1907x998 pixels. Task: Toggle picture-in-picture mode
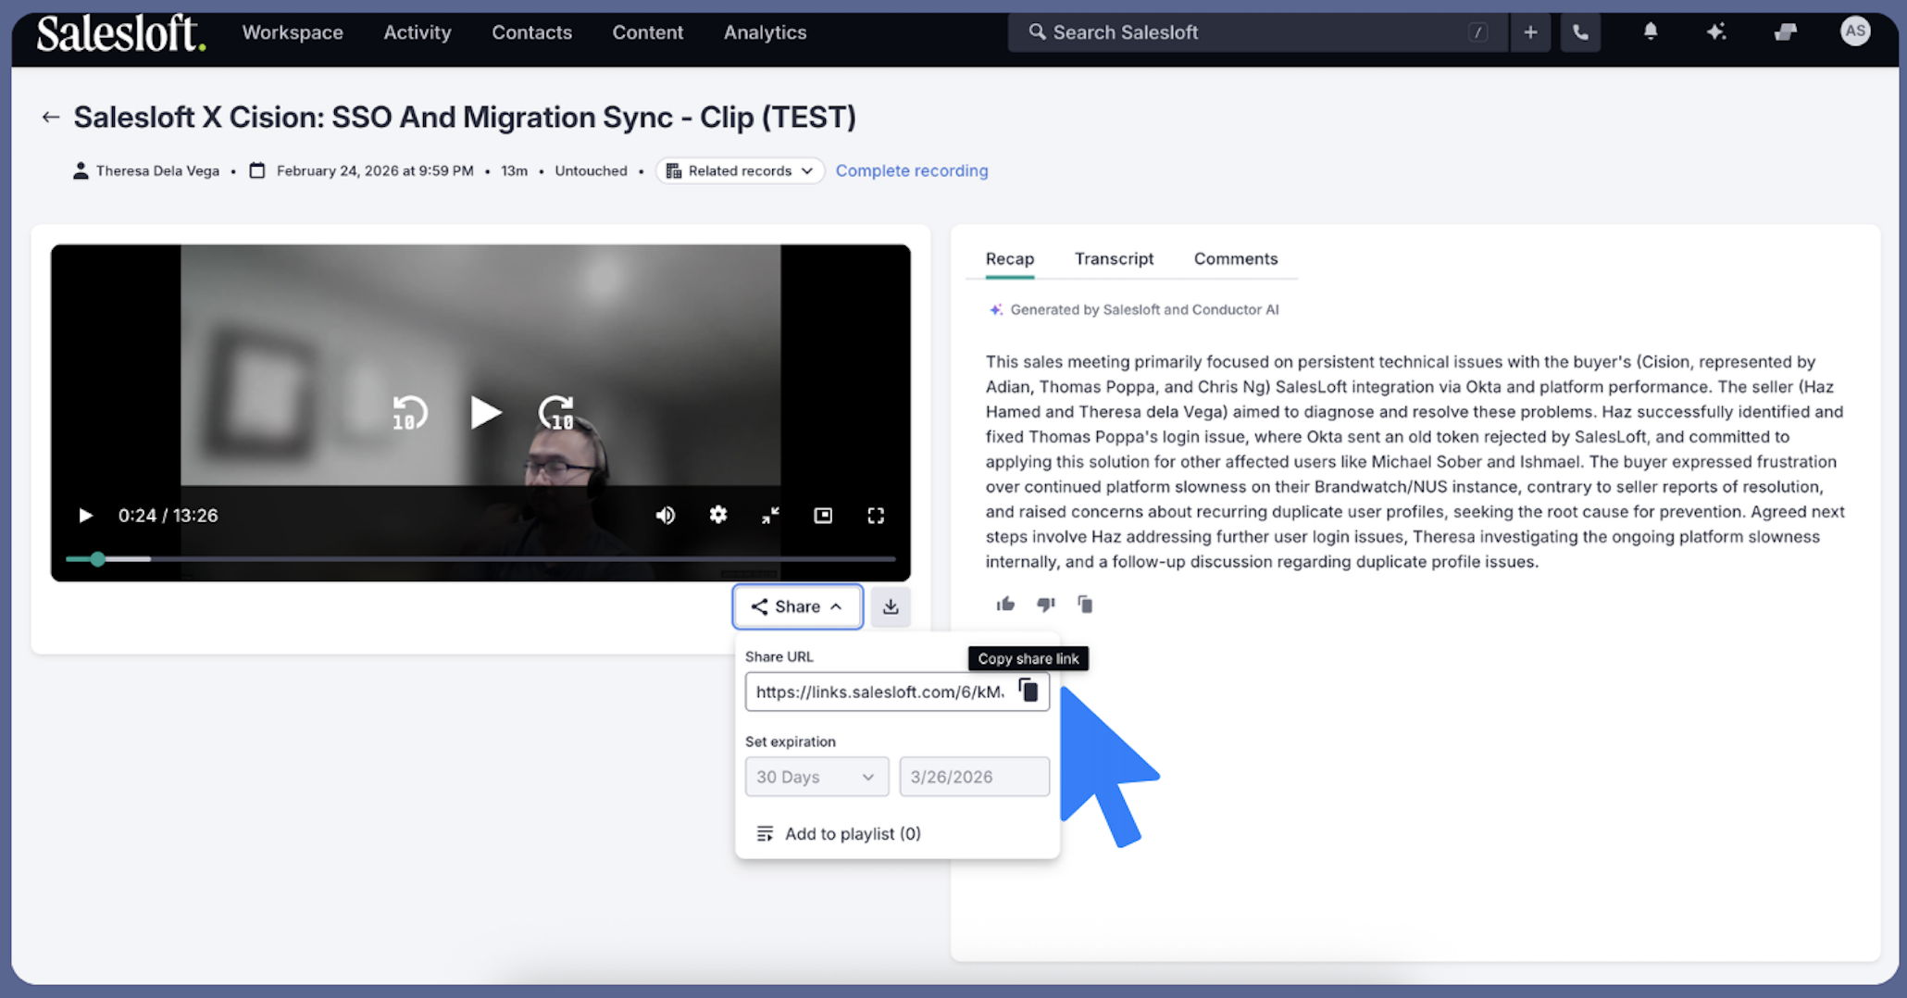[823, 516]
